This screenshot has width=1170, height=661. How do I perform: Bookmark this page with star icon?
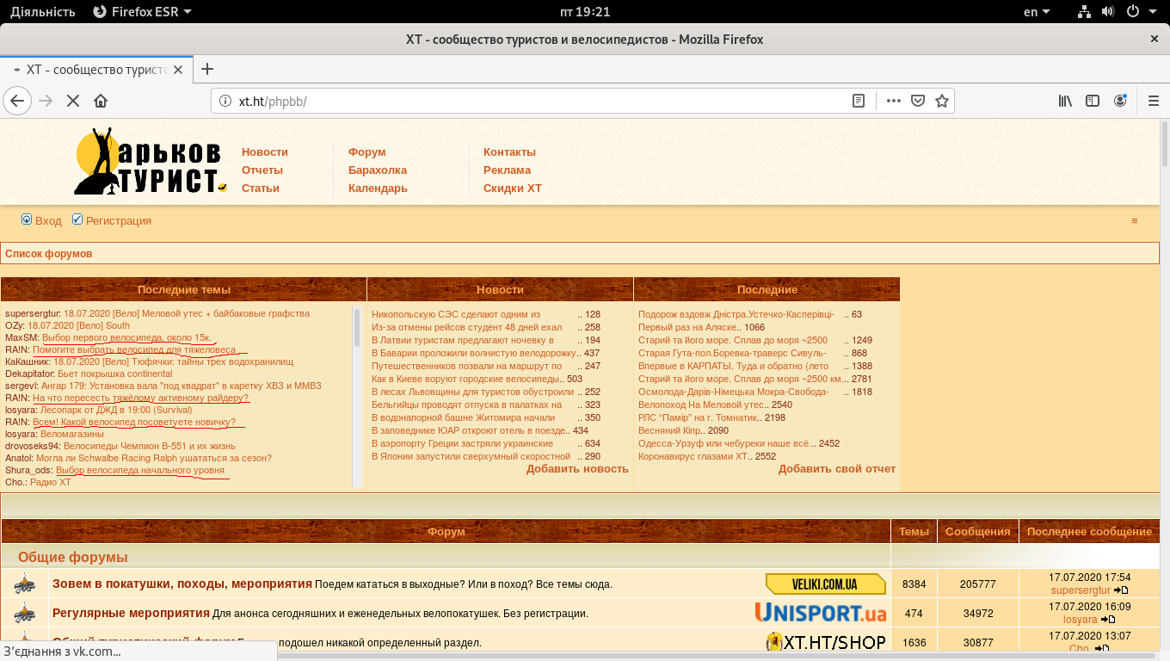942,101
